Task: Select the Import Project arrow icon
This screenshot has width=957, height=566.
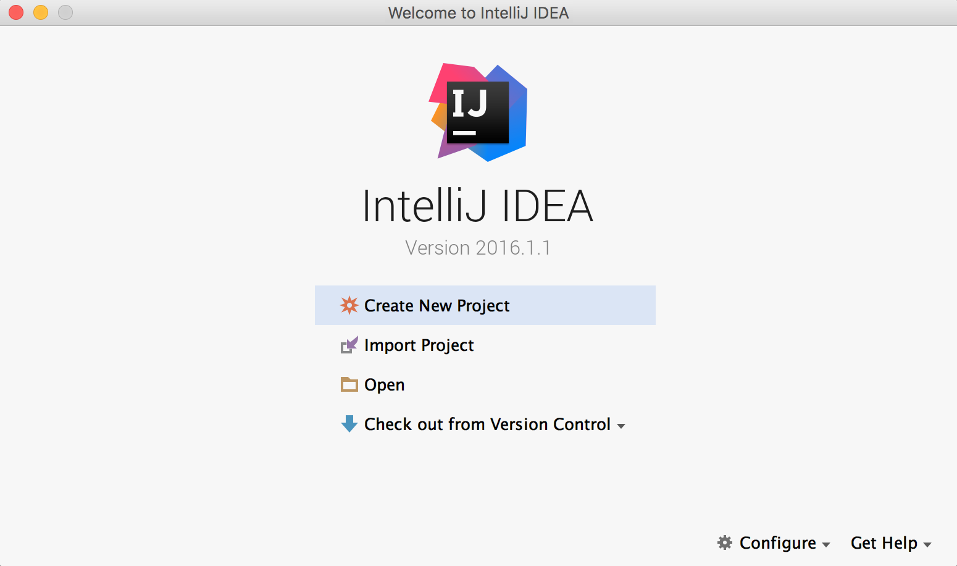Action: point(349,345)
